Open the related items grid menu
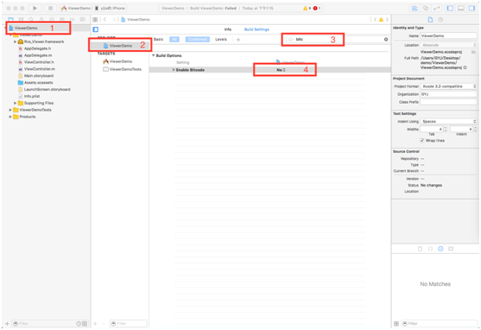Screen dimensions: 481x330 click(x=95, y=19)
